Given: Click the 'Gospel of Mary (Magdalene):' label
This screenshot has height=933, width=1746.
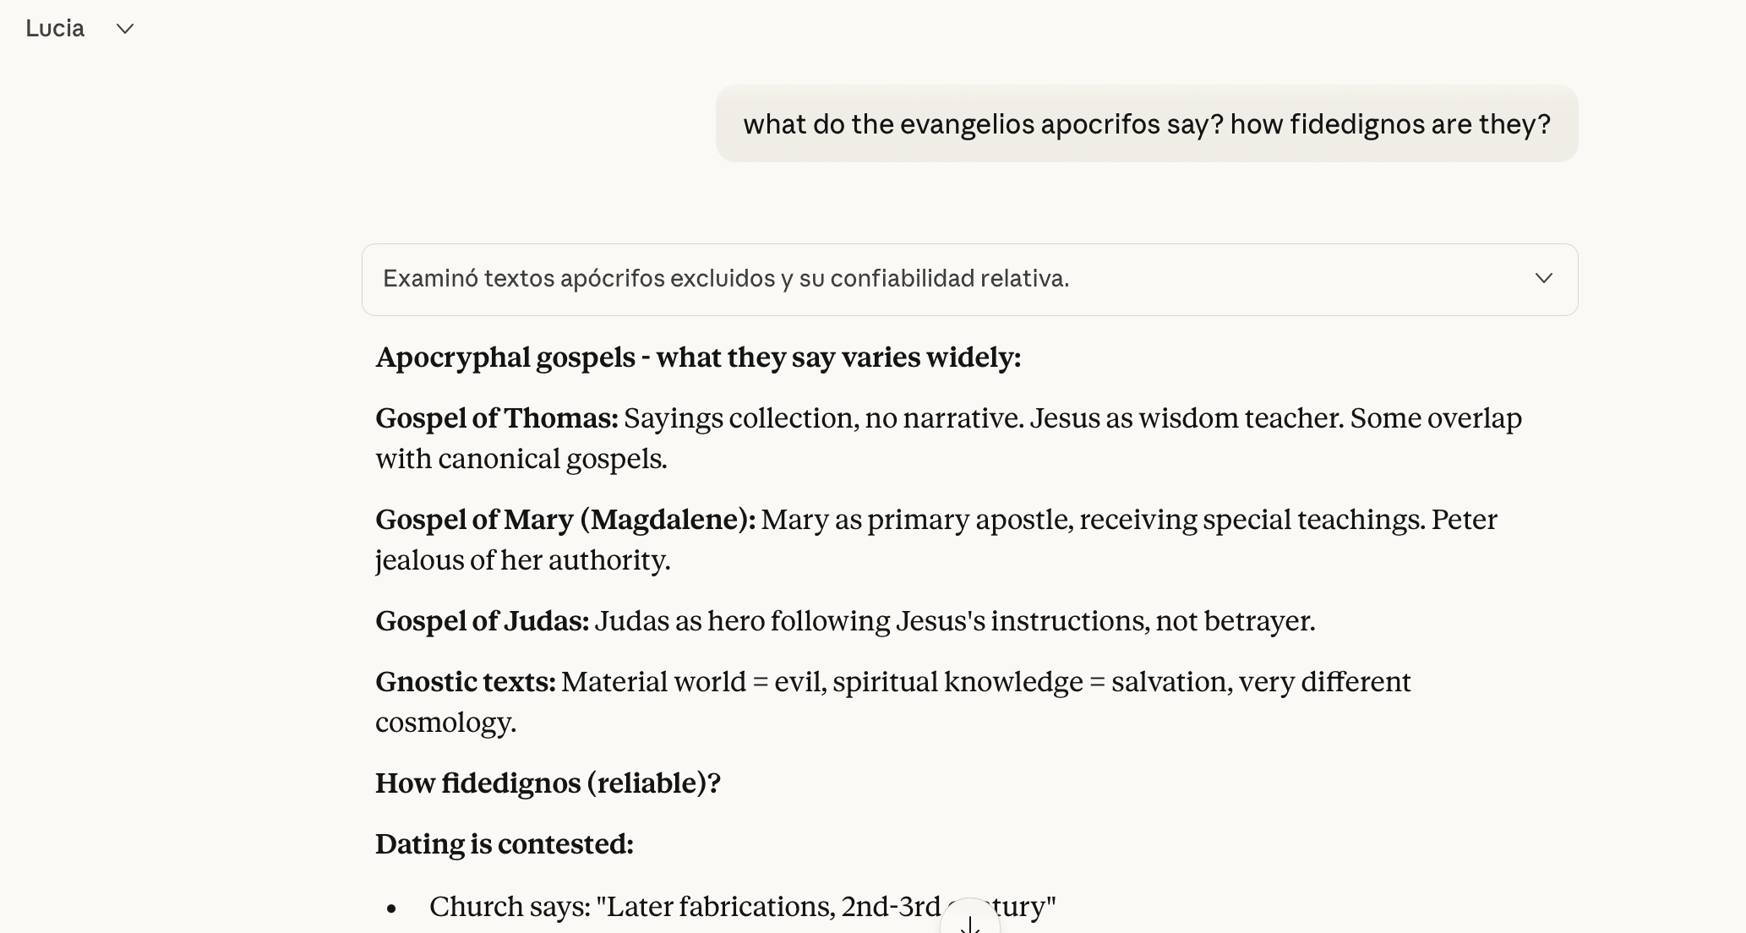Looking at the screenshot, I should [565, 520].
